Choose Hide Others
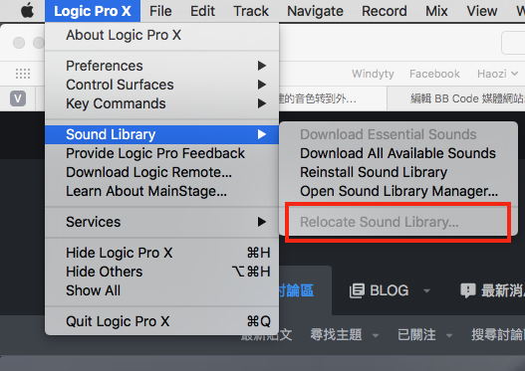The width and height of the screenshot is (525, 371). point(161,272)
